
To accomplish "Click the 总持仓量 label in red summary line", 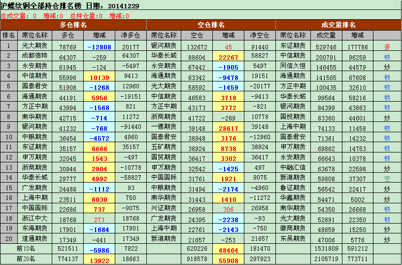I will (x=82, y=16).
